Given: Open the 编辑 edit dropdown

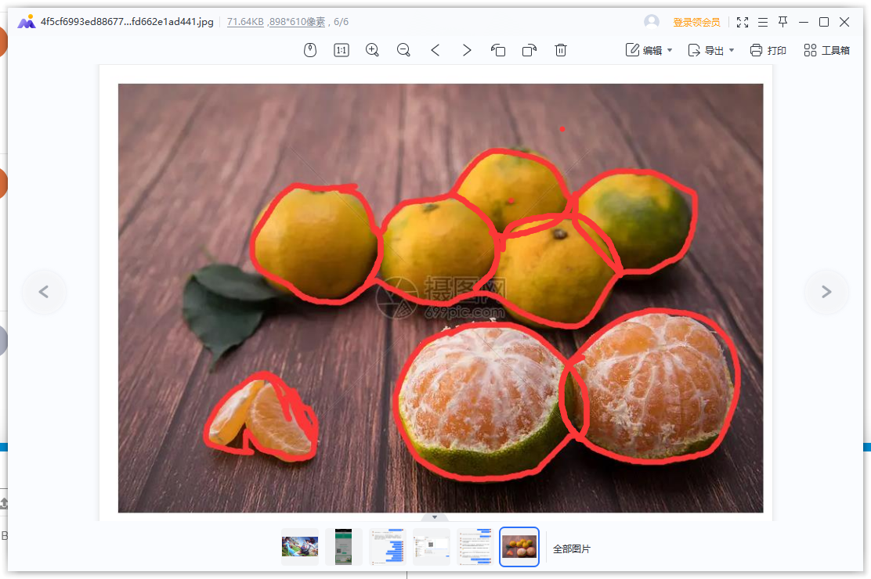Looking at the screenshot, I should [x=649, y=50].
